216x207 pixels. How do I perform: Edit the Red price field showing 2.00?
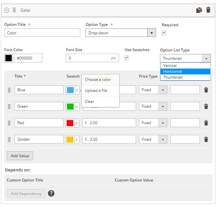(x=109, y=123)
